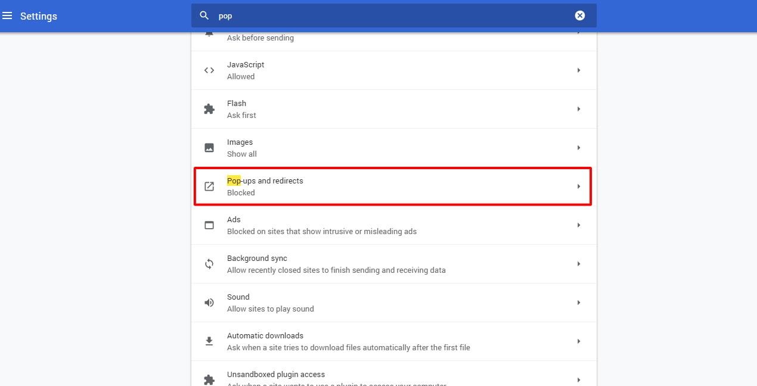The image size is (757, 386).
Task: Click the Pop-ups and redirects icon
Action: 209,186
